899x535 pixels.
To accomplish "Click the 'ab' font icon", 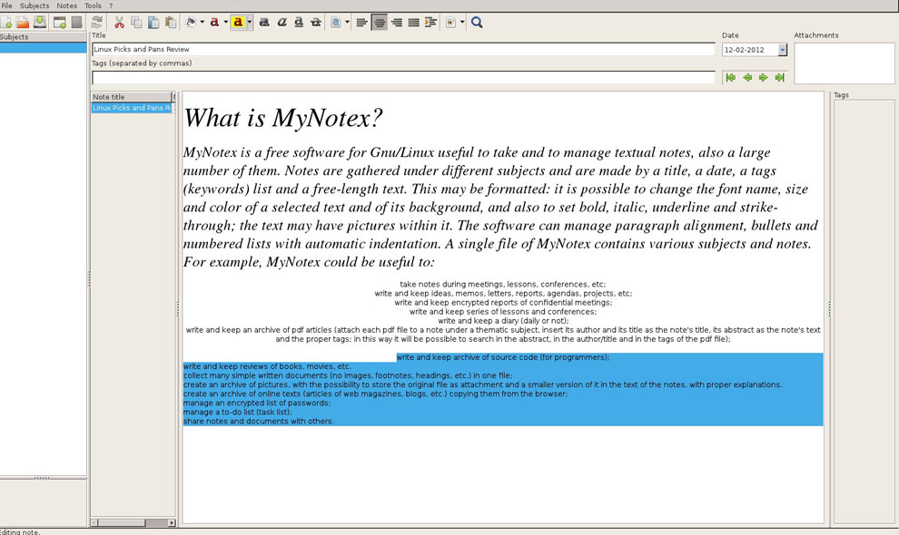I will click(192, 23).
